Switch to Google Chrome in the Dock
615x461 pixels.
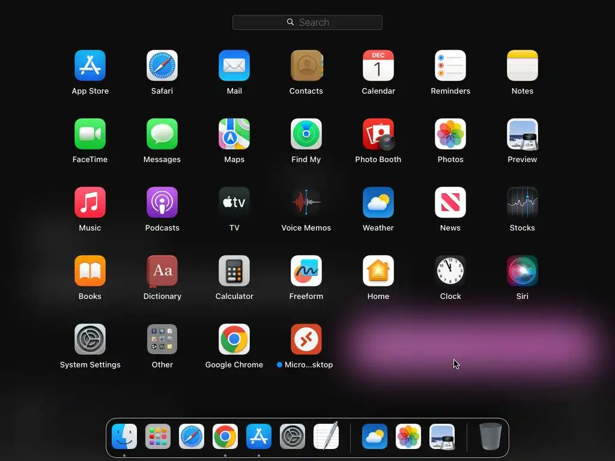coord(225,436)
